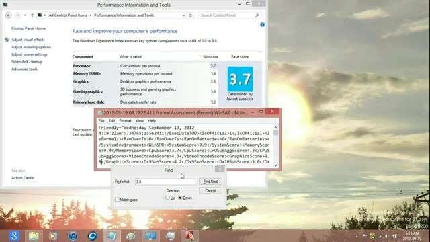Screen dimensions: 430x242
Task: Open the Google search taskbar icon
Action: 14,236
